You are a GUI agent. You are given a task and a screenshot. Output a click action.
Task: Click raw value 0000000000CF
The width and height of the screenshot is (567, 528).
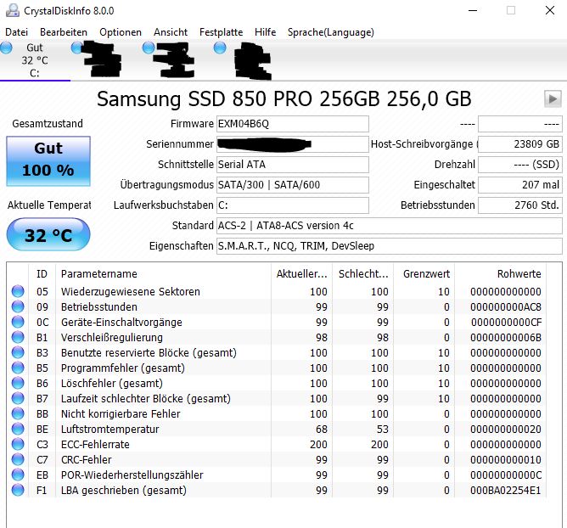coord(506,323)
